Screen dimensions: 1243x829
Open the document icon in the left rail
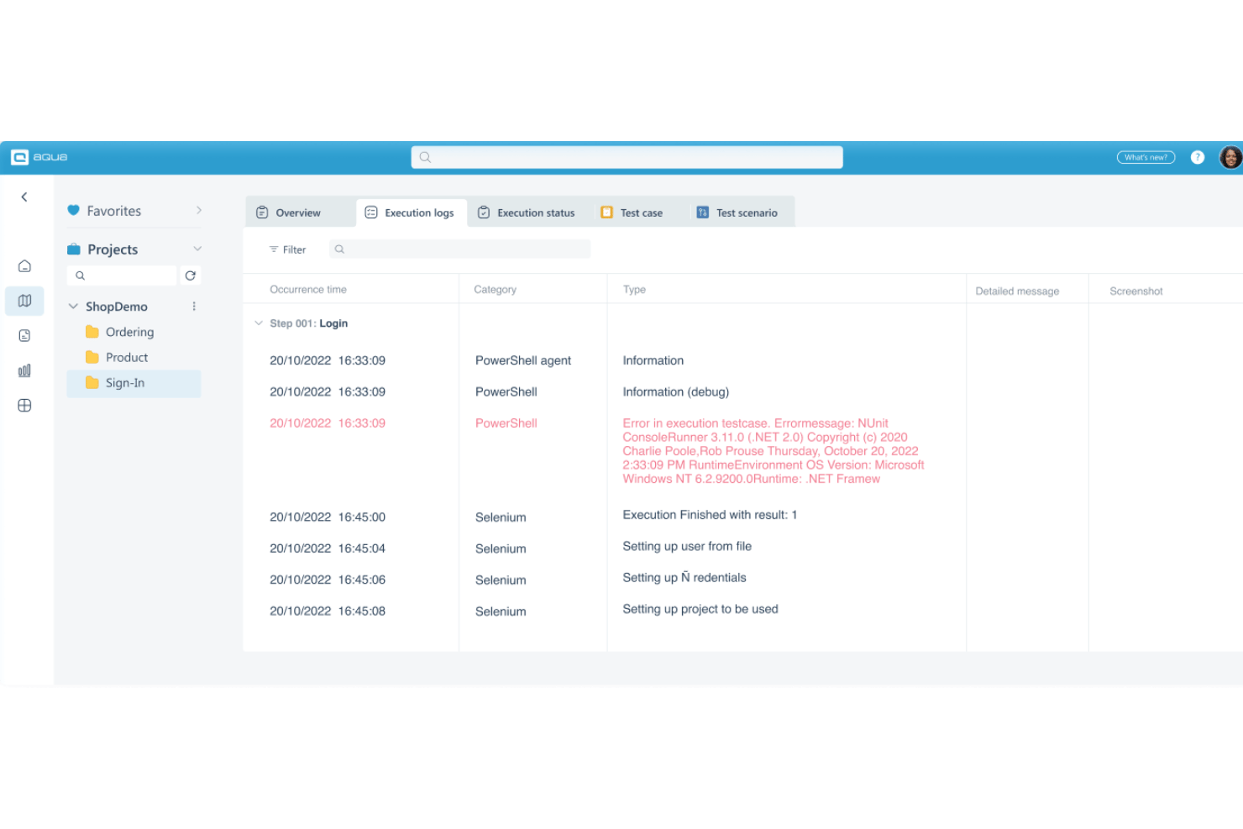(24, 336)
